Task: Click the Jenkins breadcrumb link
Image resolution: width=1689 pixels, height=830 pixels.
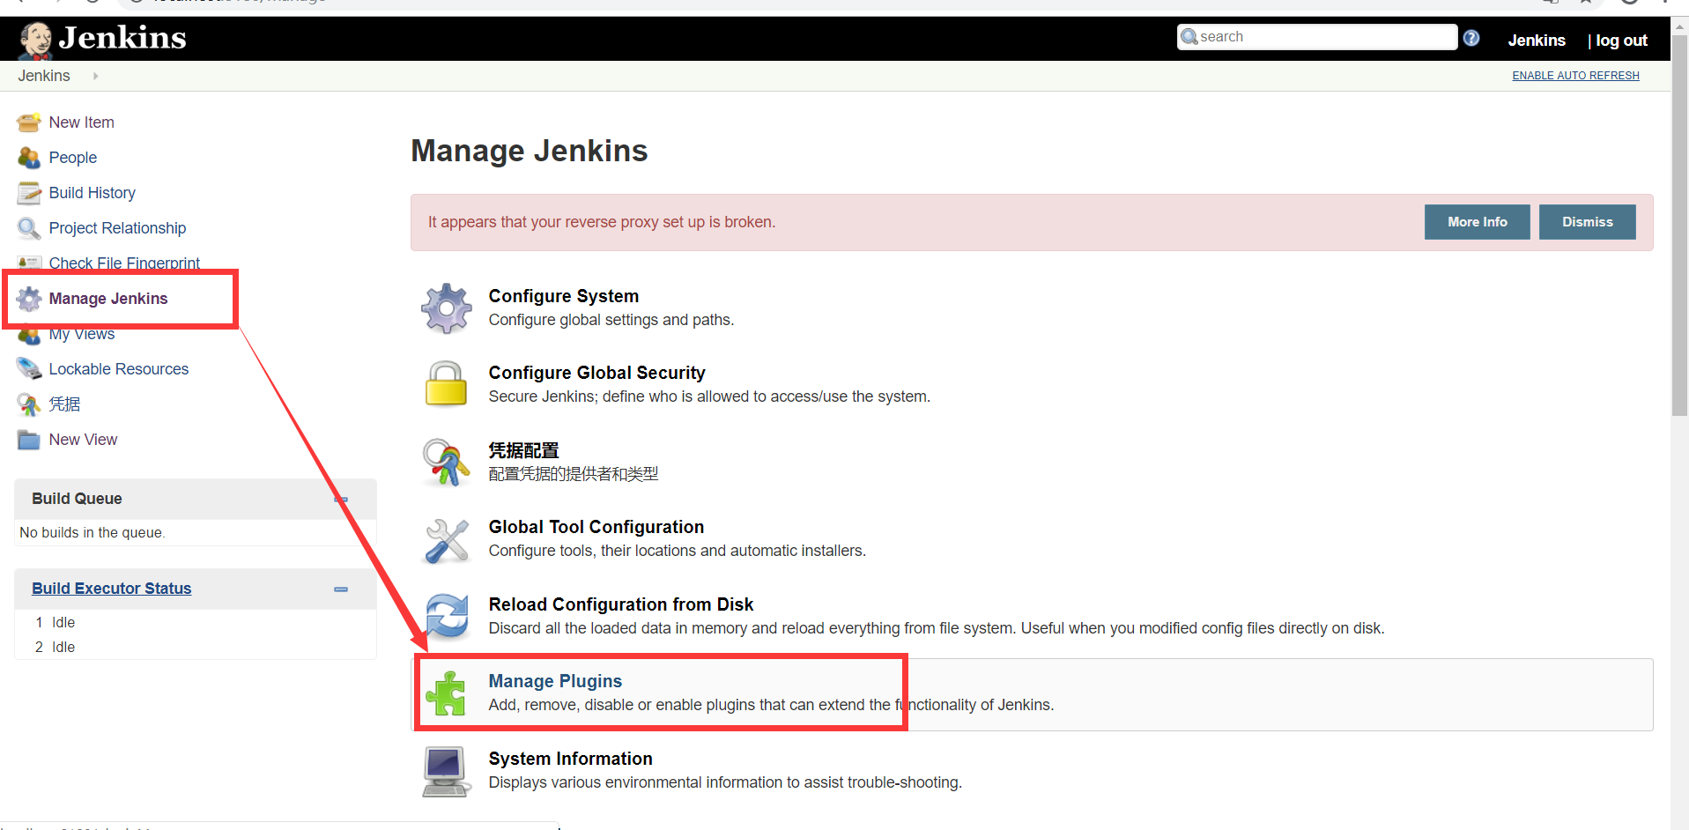Action: pos(44,76)
